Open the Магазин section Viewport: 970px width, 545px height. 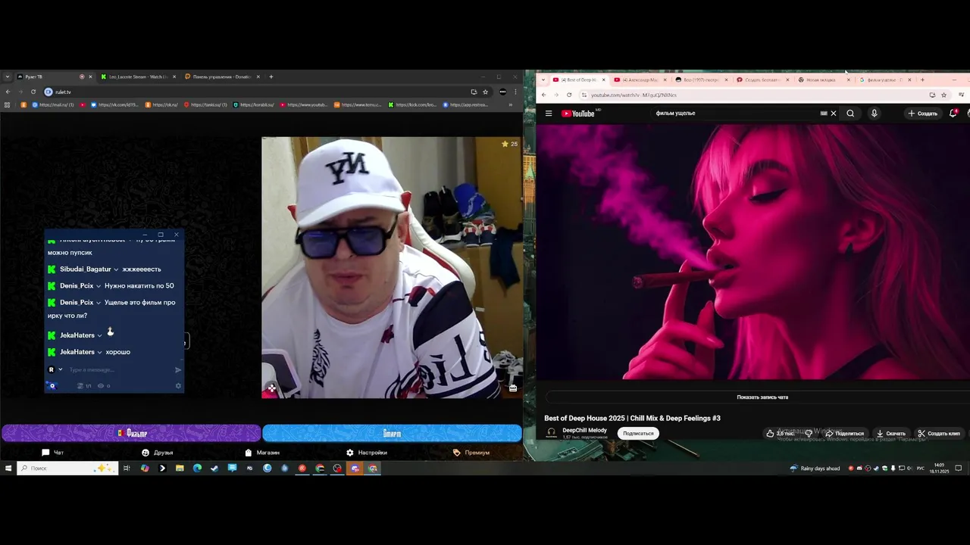[x=262, y=453]
